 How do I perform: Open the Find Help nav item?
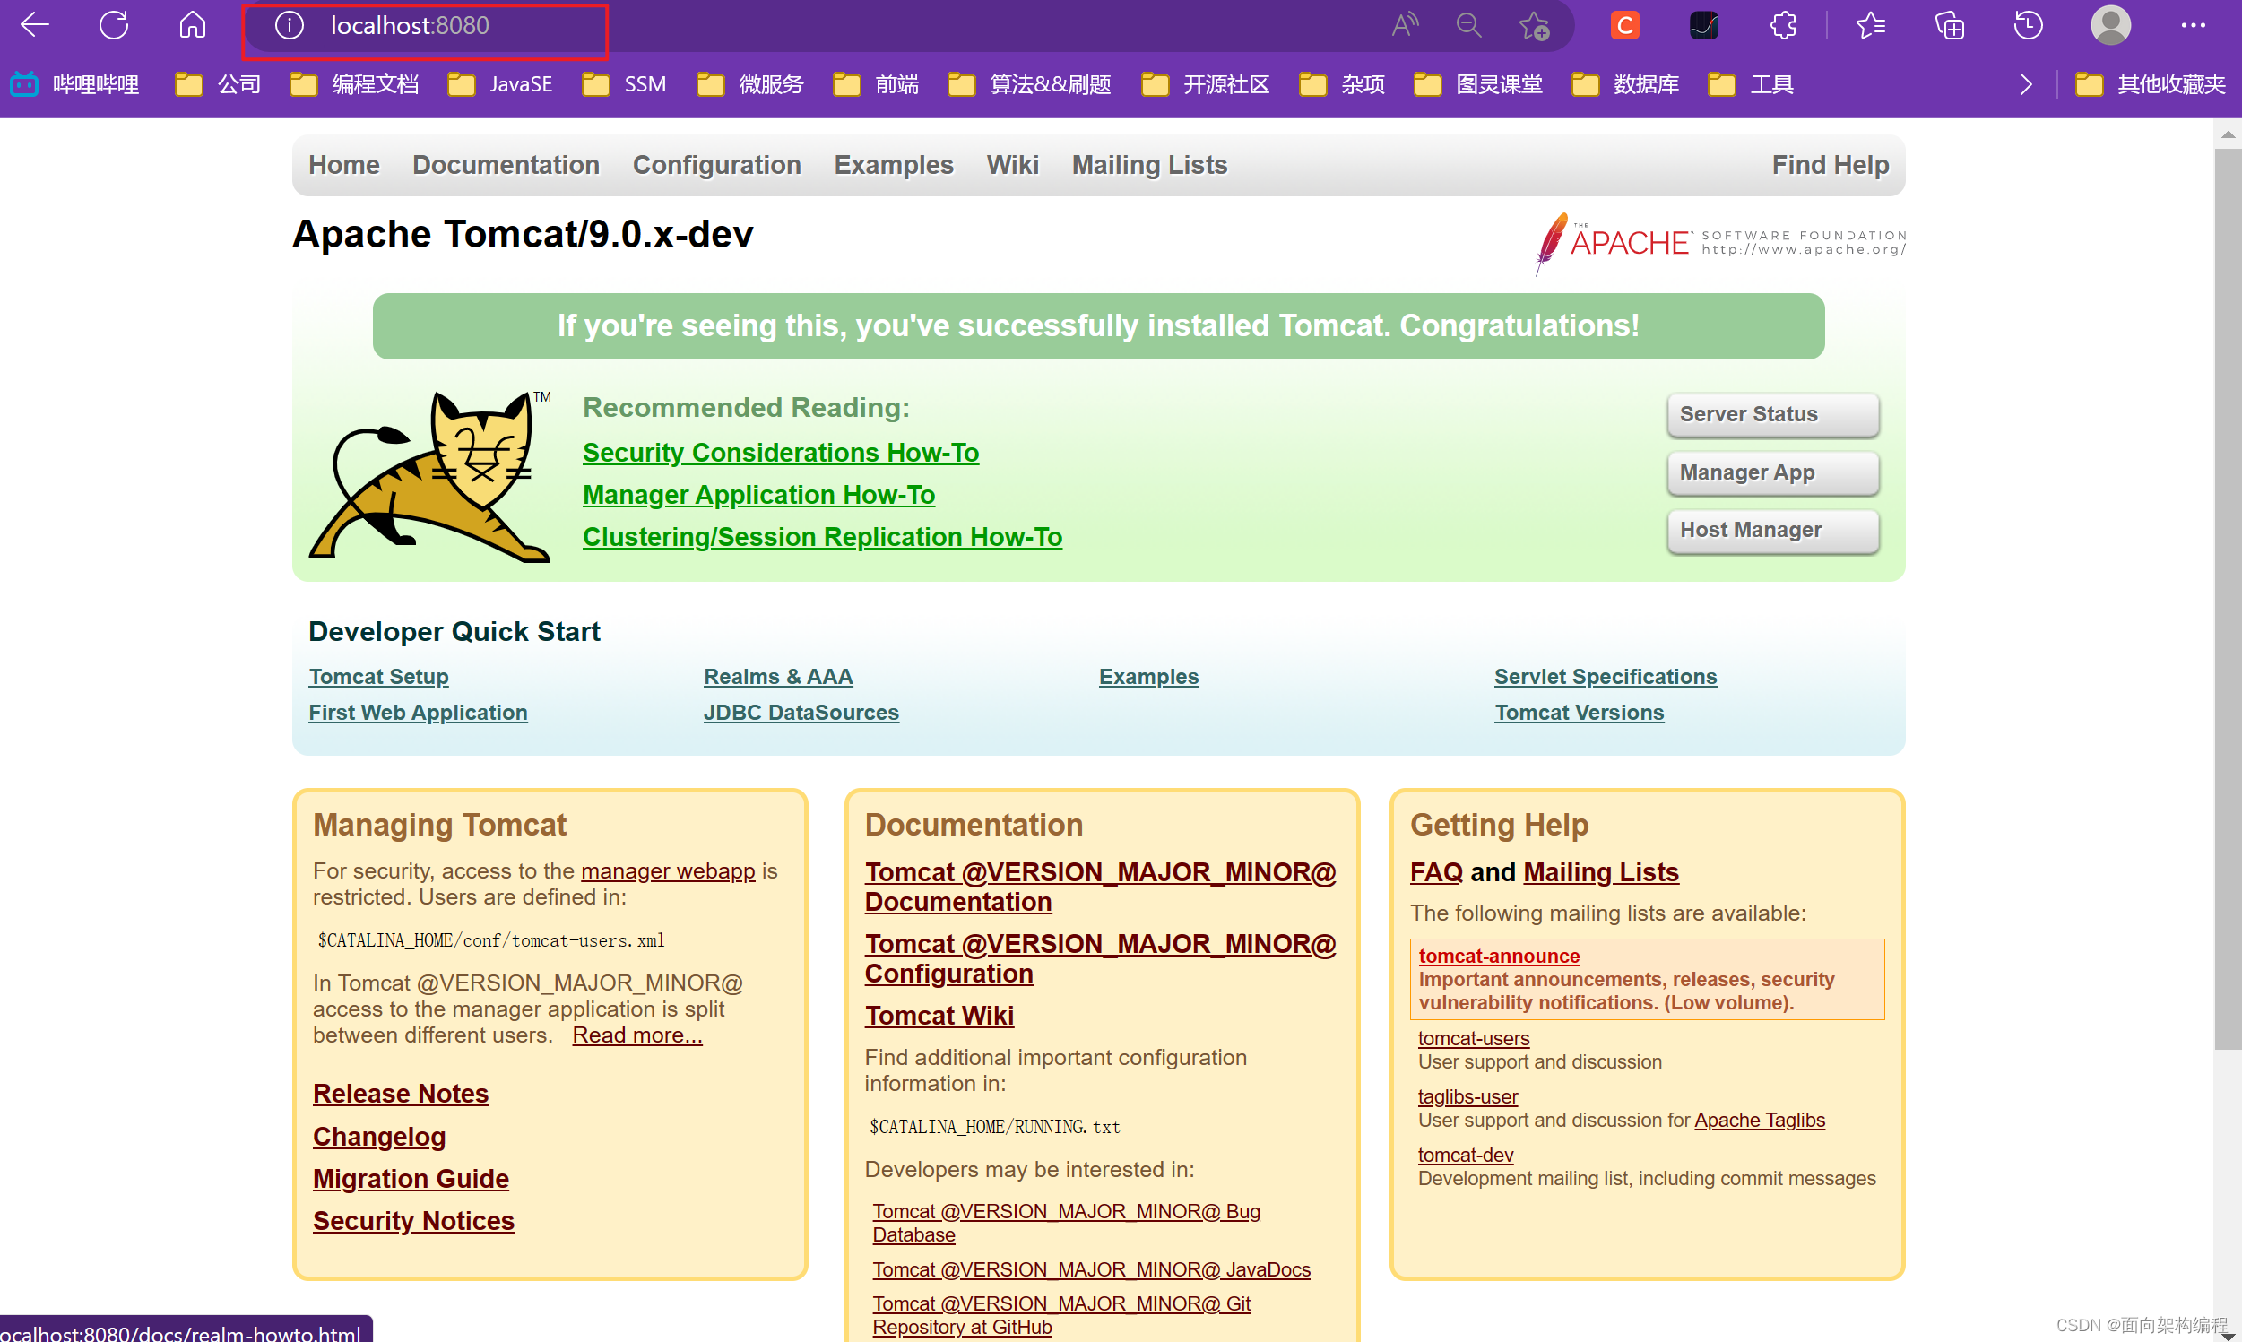point(1830,166)
